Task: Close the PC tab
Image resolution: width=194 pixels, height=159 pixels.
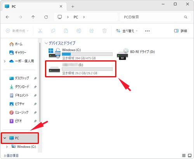Action: coord(61,6)
